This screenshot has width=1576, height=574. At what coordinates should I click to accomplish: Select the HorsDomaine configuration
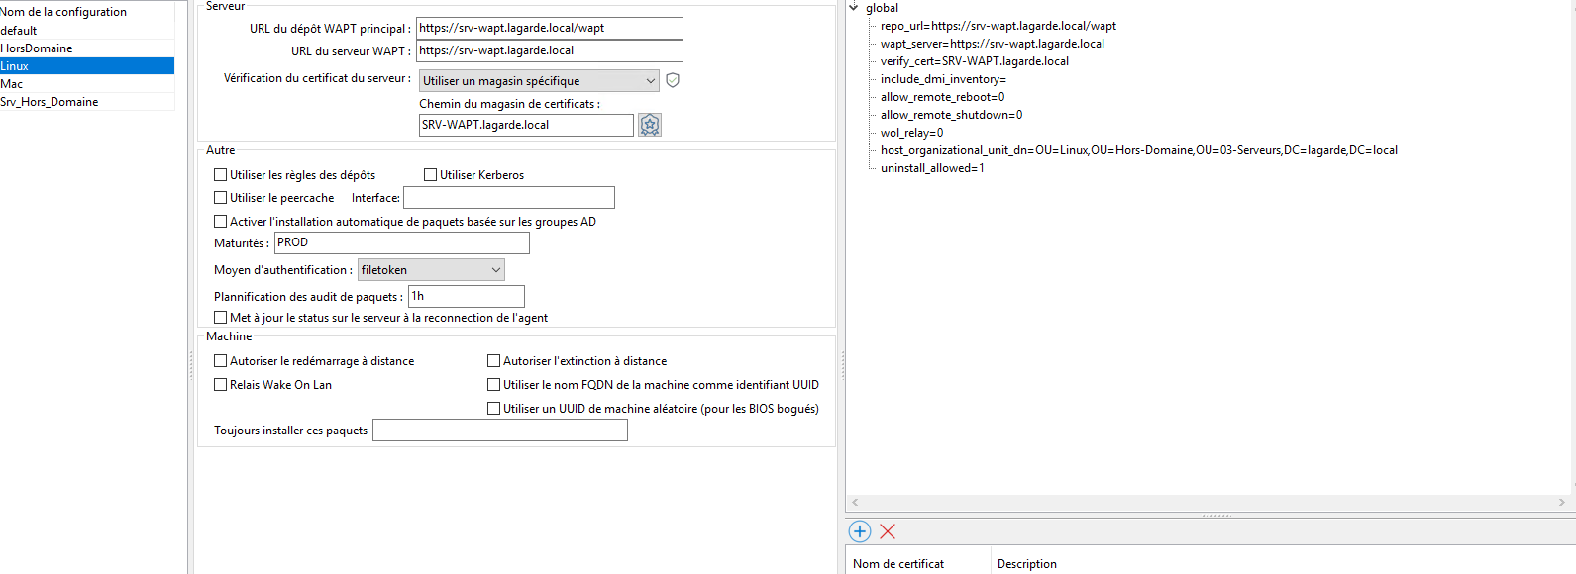37,48
